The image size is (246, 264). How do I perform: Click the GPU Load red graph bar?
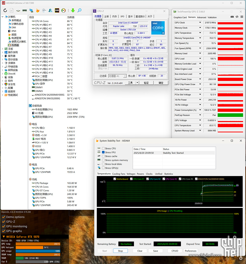pyautogui.click(x=230, y=59)
